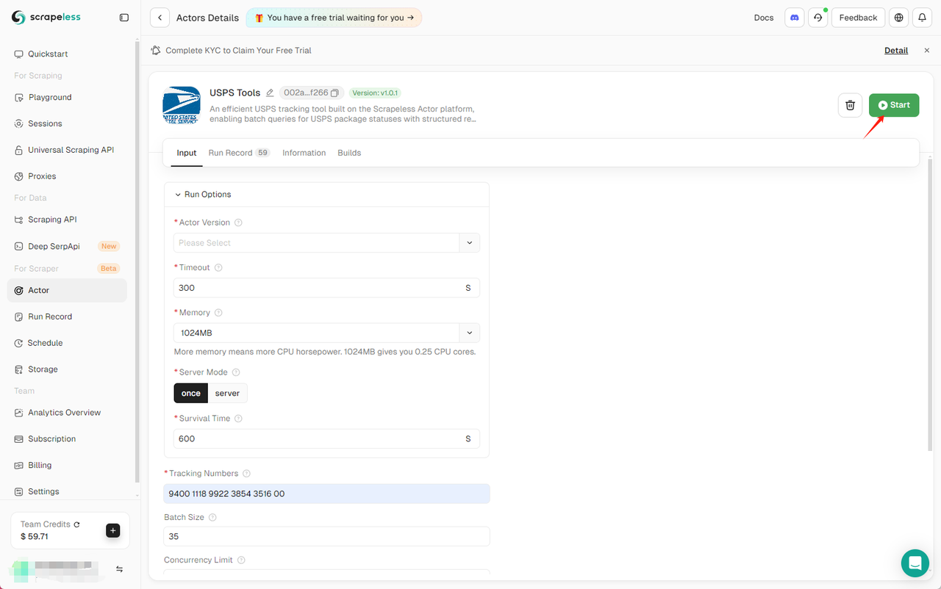Screen dimensions: 941x589
Task: Collapse the Run Options section
Action: tap(203, 195)
